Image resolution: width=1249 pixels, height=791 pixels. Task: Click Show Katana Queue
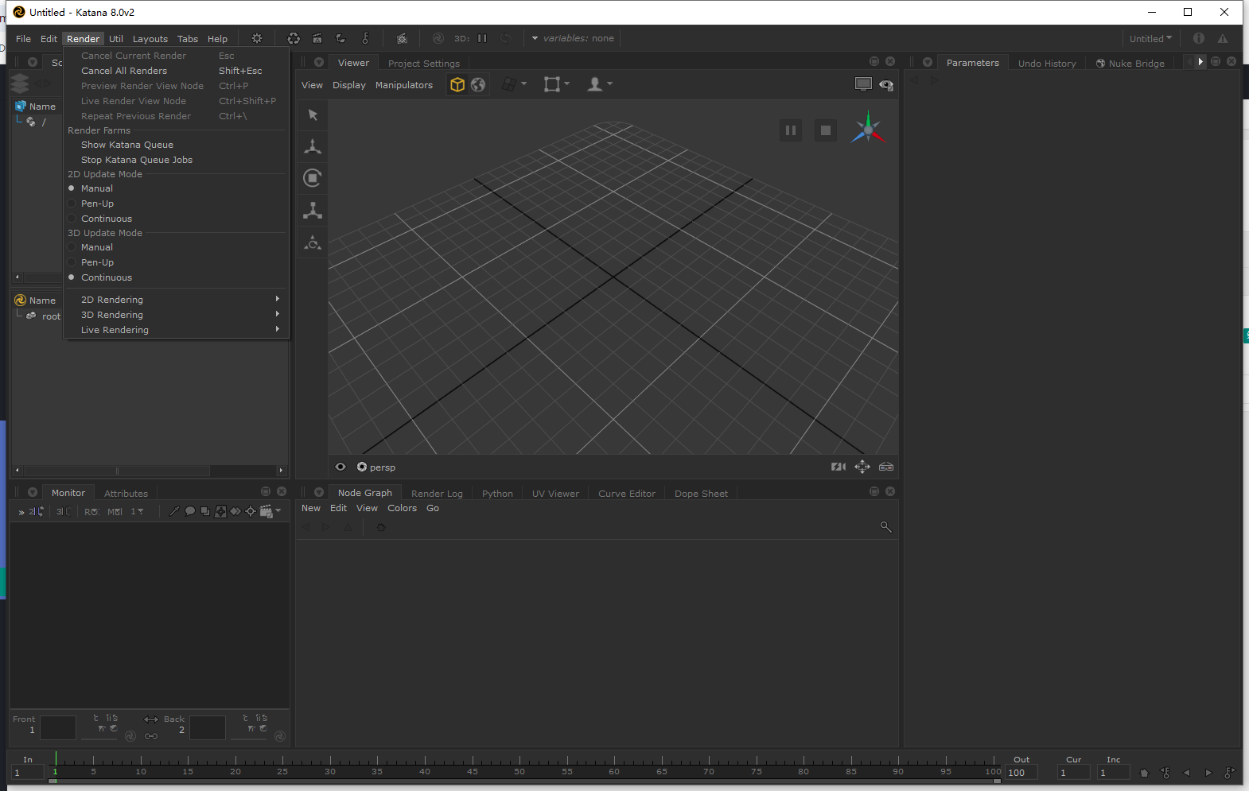(127, 145)
